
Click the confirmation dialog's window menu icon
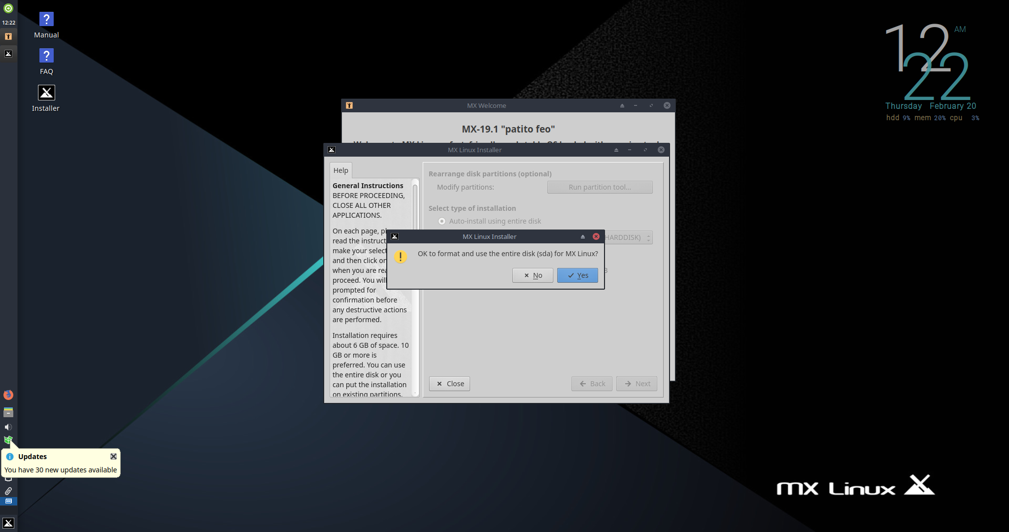(395, 236)
